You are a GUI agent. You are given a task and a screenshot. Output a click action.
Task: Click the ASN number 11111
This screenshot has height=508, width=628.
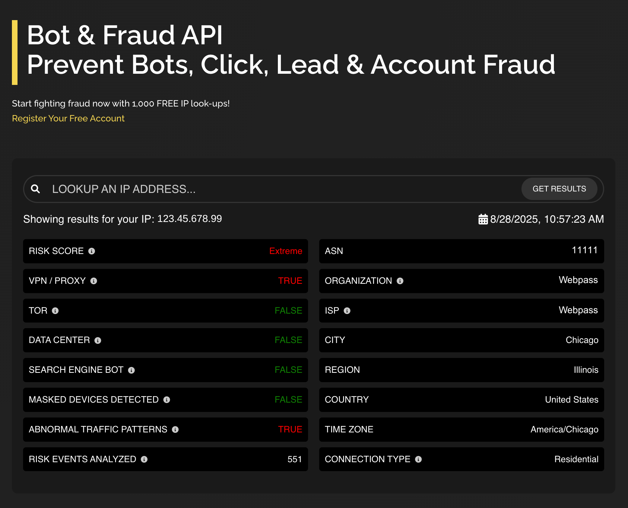[x=584, y=250]
